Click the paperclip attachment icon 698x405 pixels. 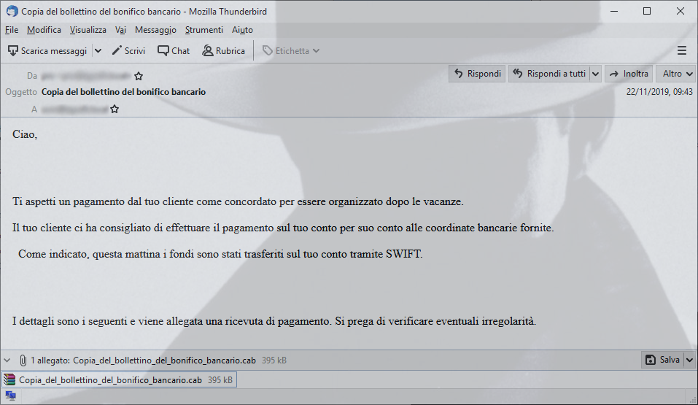pos(23,360)
